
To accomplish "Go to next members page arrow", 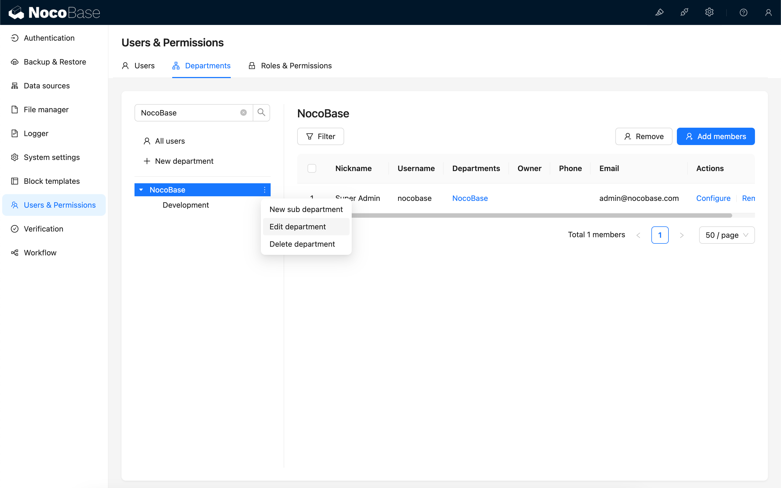I will coord(681,235).
